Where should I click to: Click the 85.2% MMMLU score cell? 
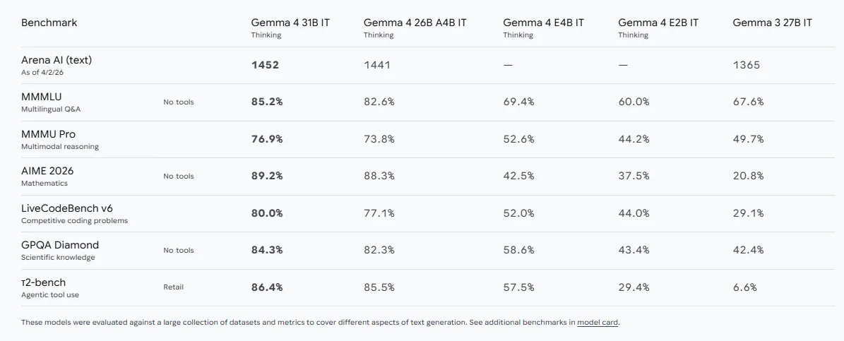267,102
